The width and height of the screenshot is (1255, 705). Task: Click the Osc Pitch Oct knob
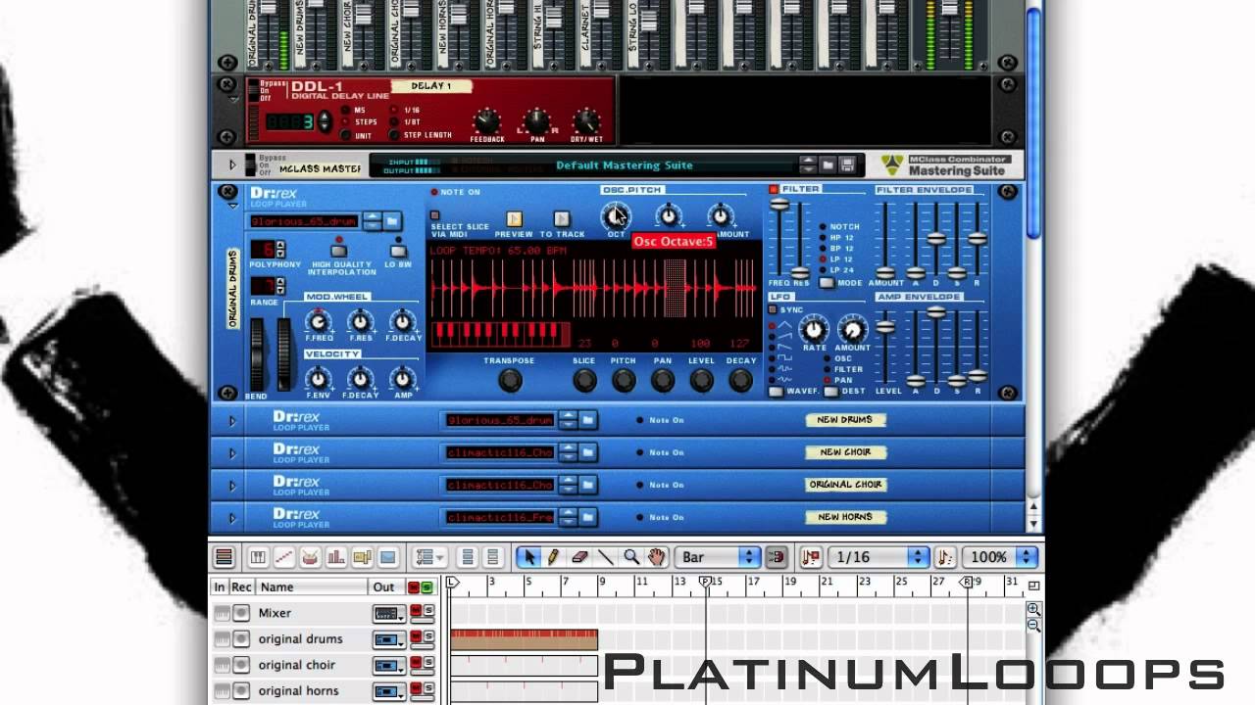[x=616, y=215]
